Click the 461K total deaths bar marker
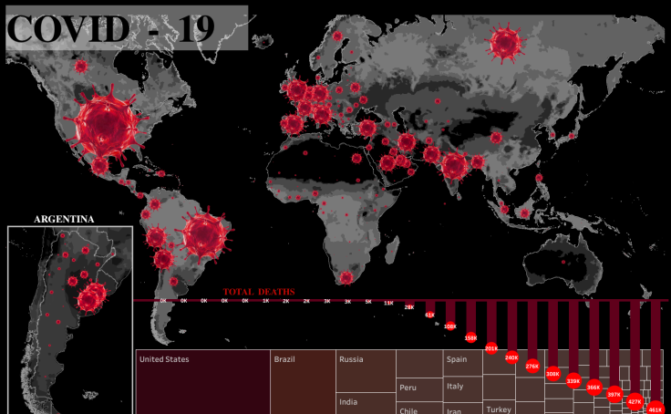The image size is (671, 414). tap(656, 409)
